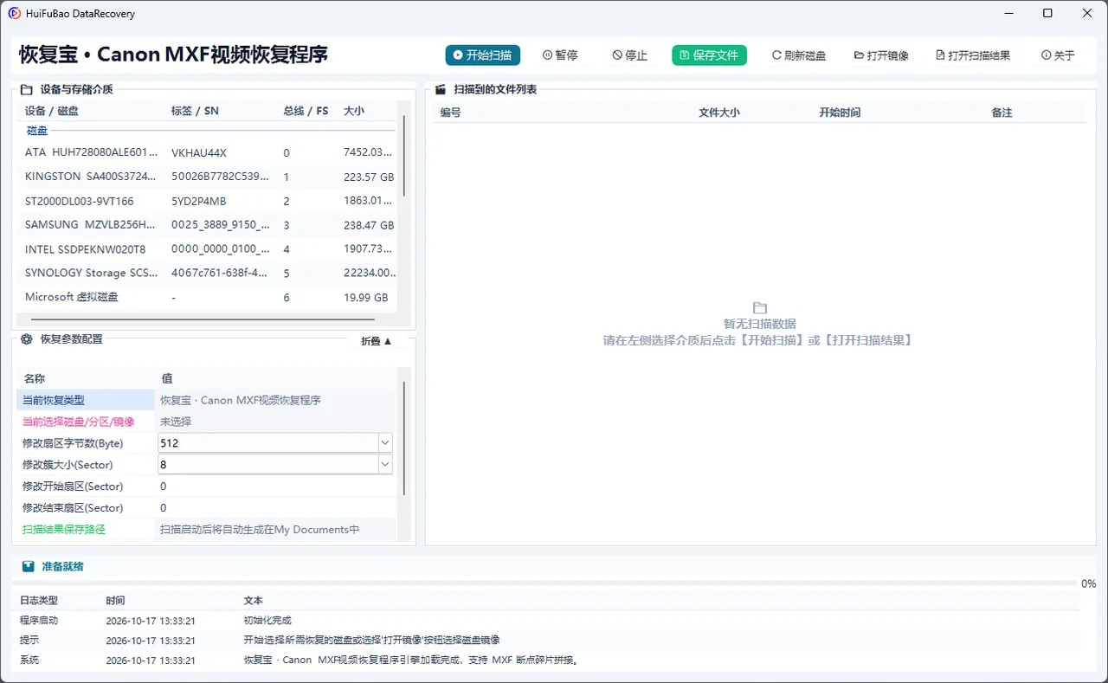The height and width of the screenshot is (683, 1108).
Task: Click the scan progress bar beside 0%
Action: pyautogui.click(x=546, y=584)
